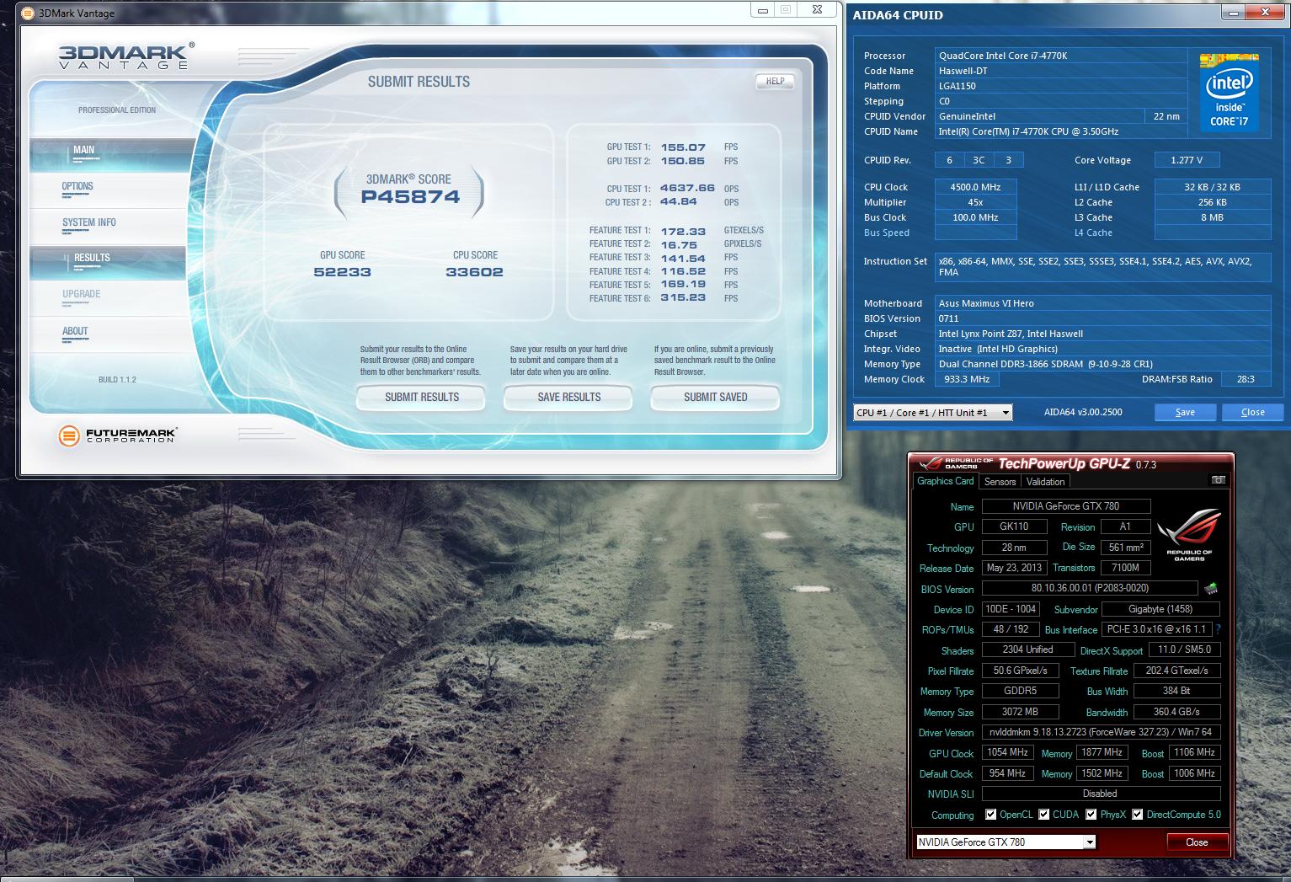This screenshot has height=882, width=1291.
Task: Click the CPU Test 1 value '4637.66'
Action: pyautogui.click(x=687, y=189)
